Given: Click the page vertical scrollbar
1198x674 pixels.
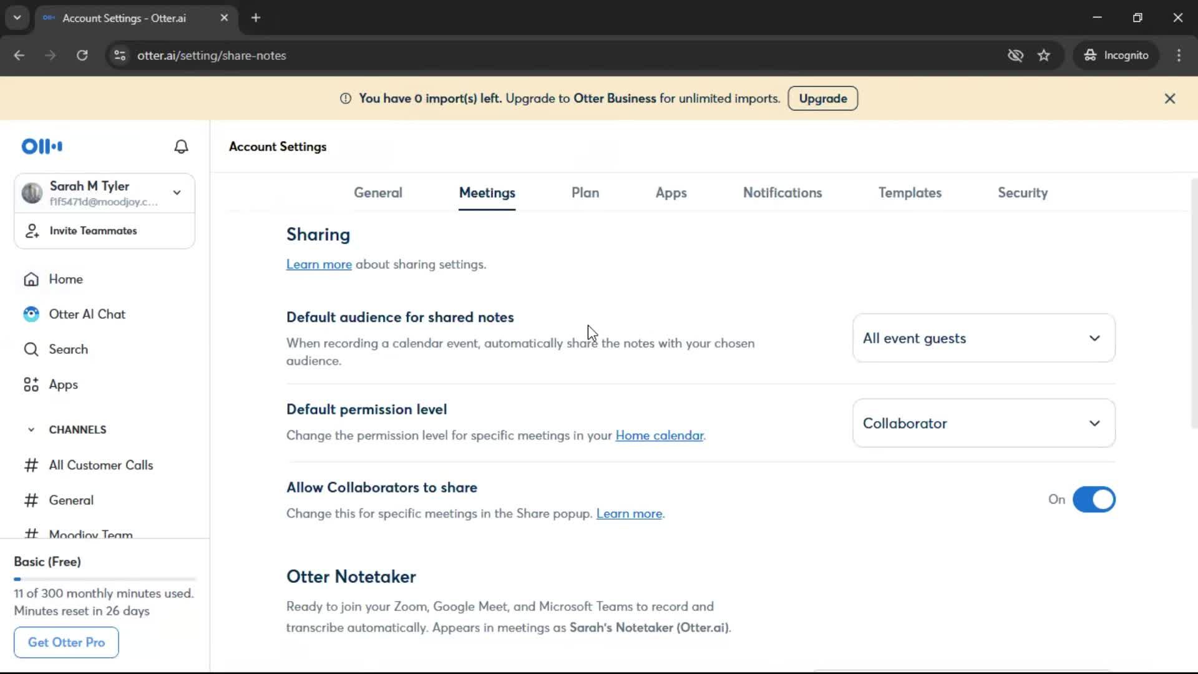Looking at the screenshot, I should pos(1194,303).
